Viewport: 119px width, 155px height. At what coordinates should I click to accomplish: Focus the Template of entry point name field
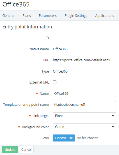click(x=84, y=104)
